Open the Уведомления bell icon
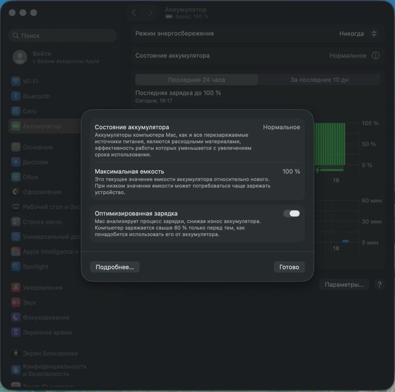Screen dimensions: 395x392 tap(16, 287)
